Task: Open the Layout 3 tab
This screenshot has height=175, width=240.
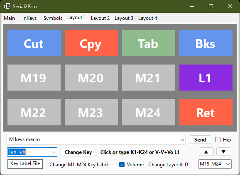Action: click(124, 18)
